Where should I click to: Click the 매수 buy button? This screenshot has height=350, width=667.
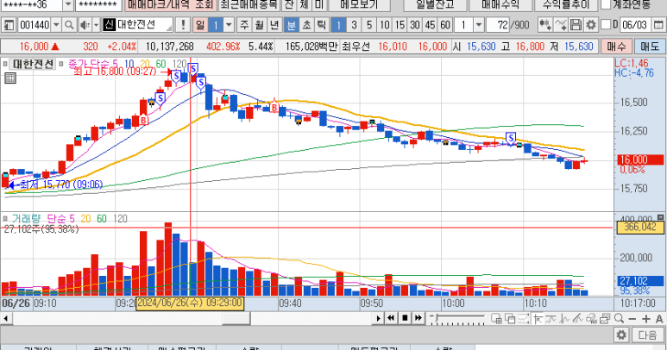[x=616, y=46]
